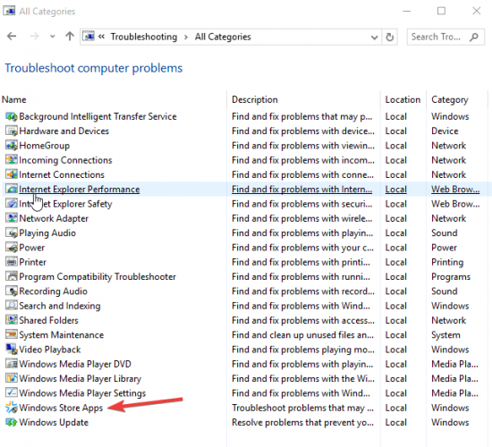Open the recent locations dropdown arrow
Image resolution: width=492 pixels, height=447 pixels.
[x=53, y=37]
